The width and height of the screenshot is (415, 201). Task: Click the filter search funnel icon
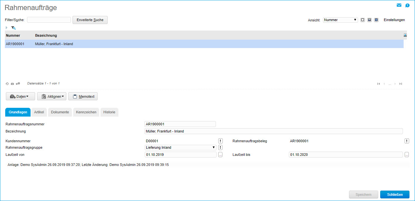click(13, 28)
